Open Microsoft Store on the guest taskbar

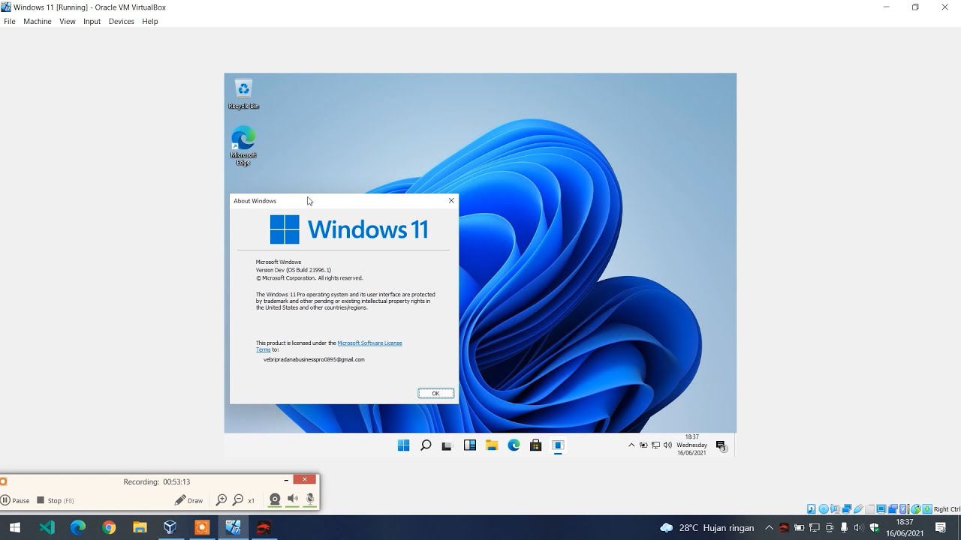(x=535, y=445)
